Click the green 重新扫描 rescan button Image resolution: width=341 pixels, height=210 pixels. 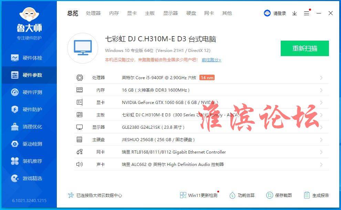point(305,48)
